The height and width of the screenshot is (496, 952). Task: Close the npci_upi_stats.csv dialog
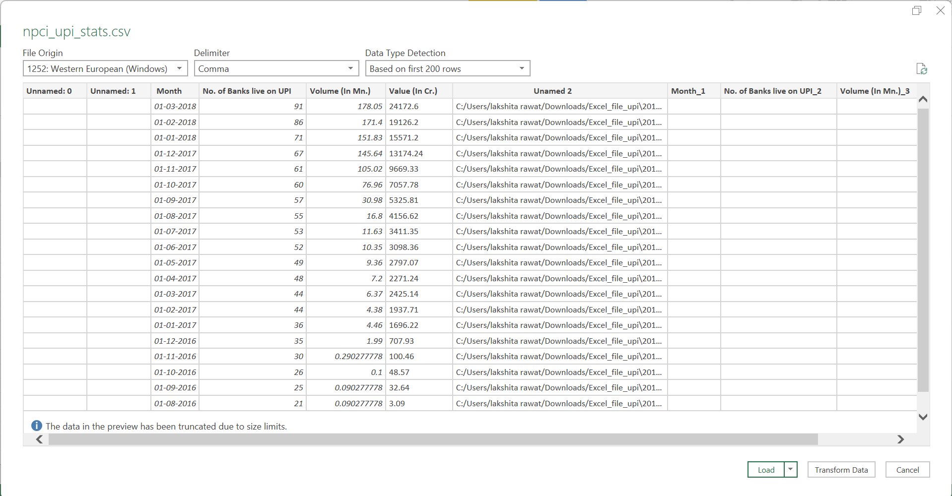tap(940, 10)
